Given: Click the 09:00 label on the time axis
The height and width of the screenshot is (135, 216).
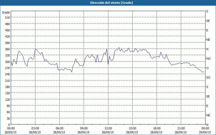Looking at the screenshot, I should (84, 129).
